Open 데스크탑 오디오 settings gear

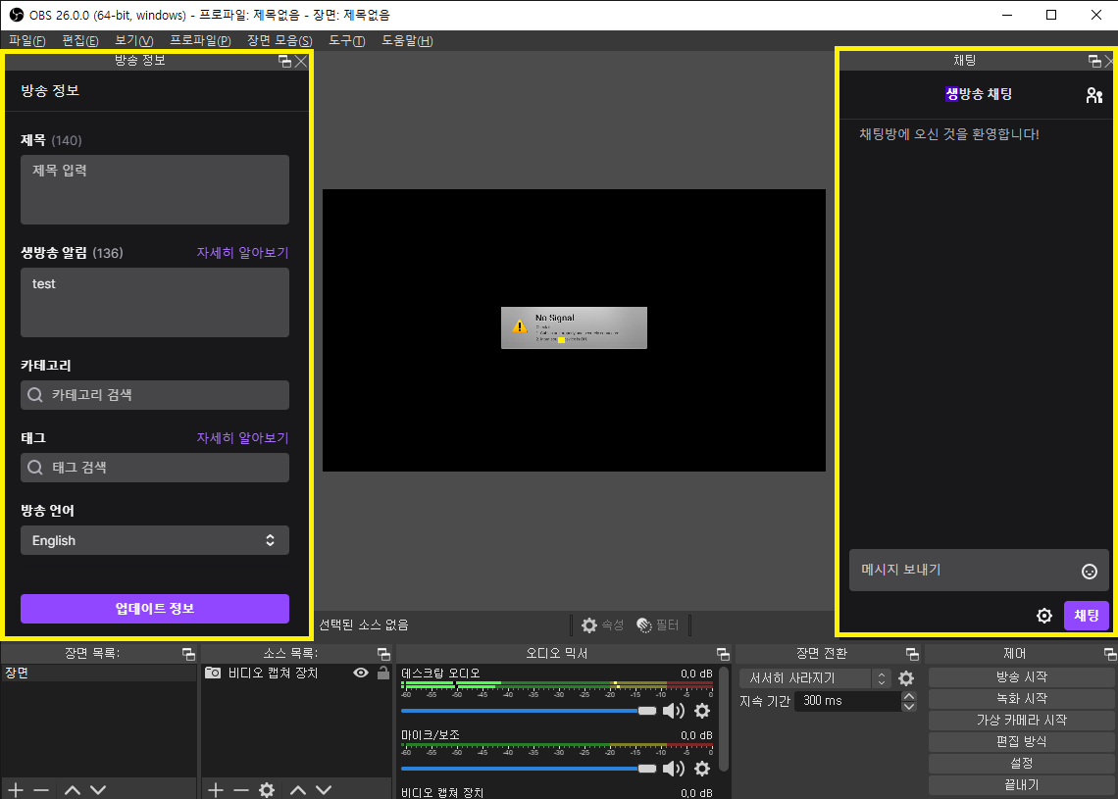(x=702, y=711)
